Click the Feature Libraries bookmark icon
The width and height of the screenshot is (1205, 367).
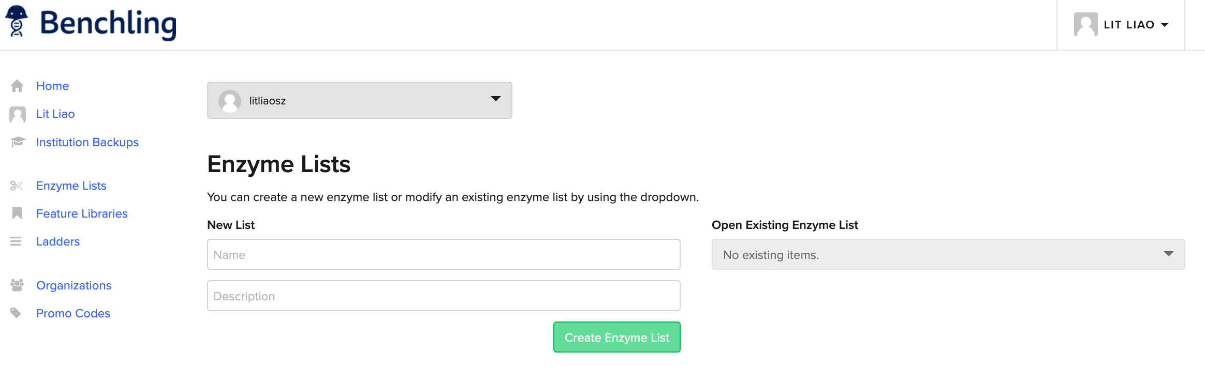(x=17, y=213)
